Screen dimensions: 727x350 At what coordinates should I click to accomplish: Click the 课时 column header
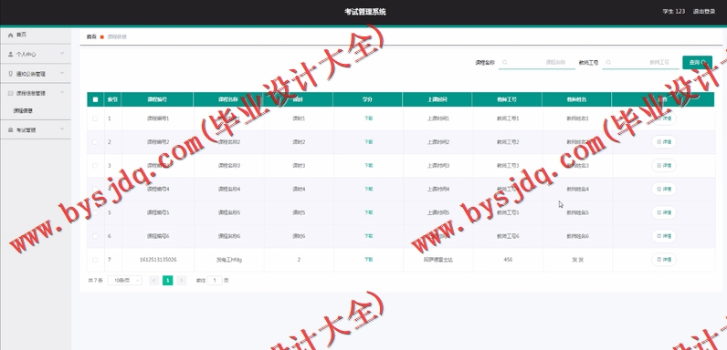coord(298,99)
